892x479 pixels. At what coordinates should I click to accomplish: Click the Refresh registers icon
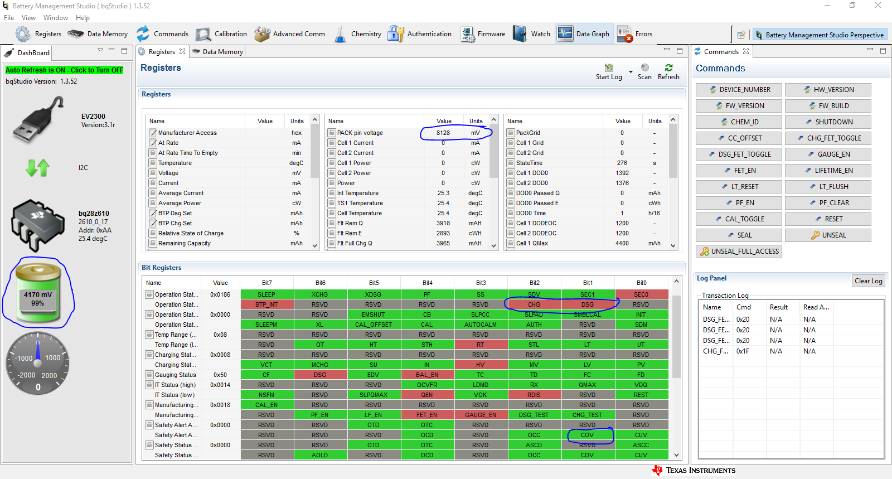[x=668, y=67]
